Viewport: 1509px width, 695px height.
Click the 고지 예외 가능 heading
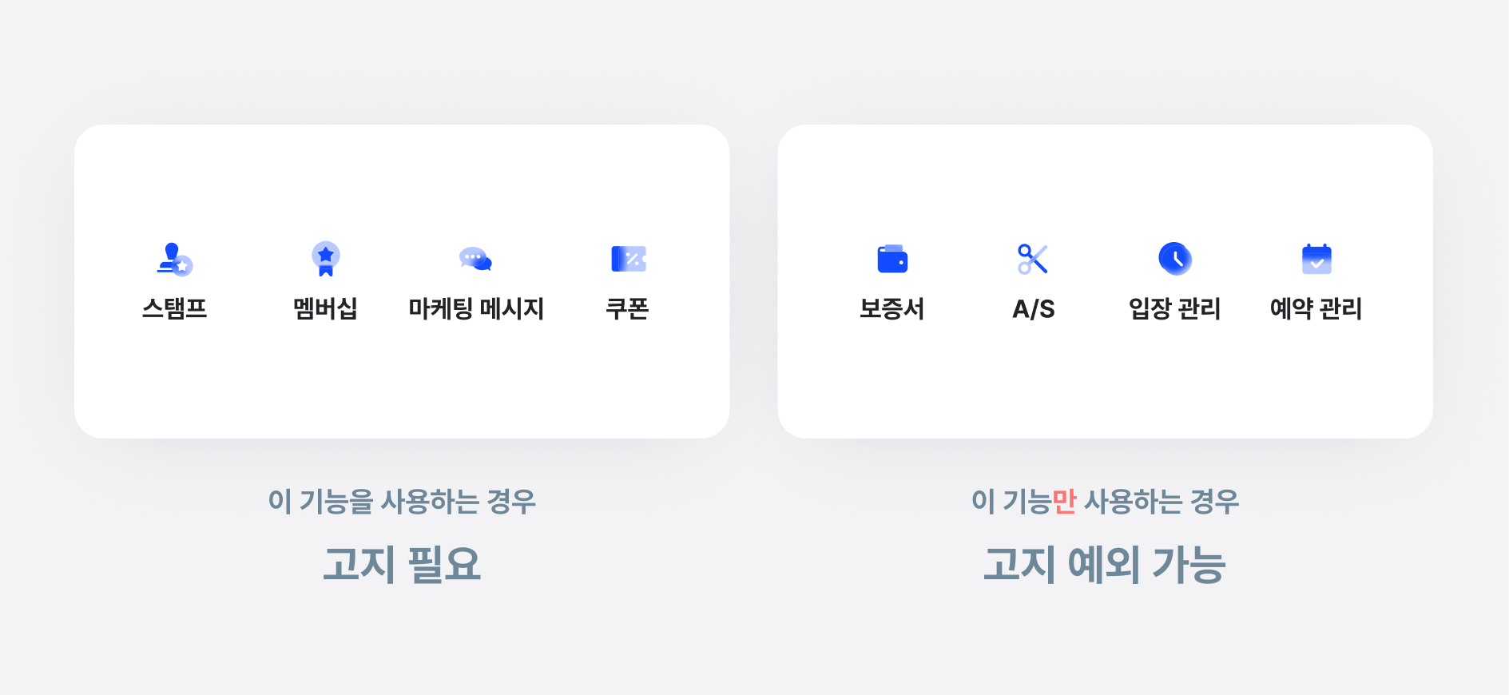click(1105, 564)
